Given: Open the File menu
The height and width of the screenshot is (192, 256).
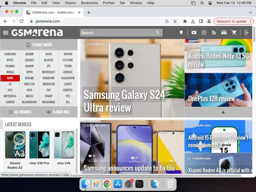Looking at the screenshot, I should point(34,3).
